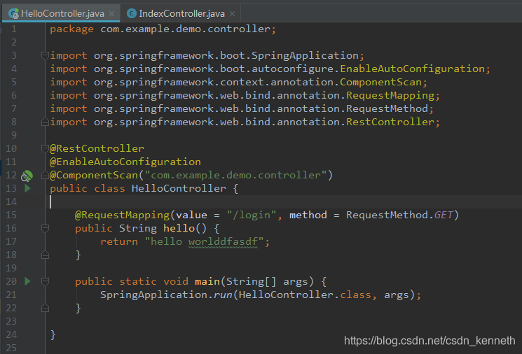The height and width of the screenshot is (354, 522).
Task: Click the @ComponentScan annotation on line 12
Action: click(94, 175)
